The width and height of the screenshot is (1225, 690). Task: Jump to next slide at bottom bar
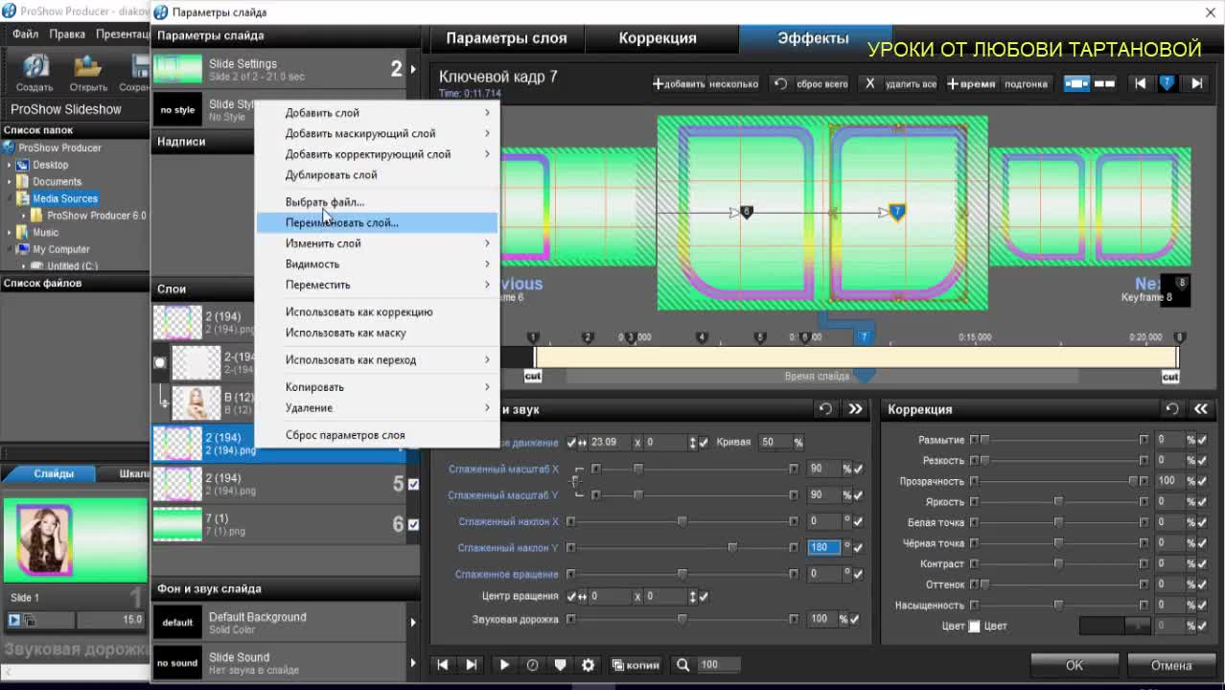[x=471, y=665]
